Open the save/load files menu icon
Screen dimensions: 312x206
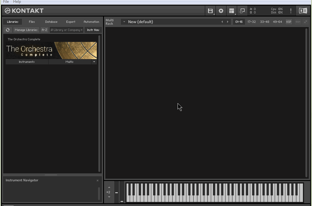pos(210,11)
